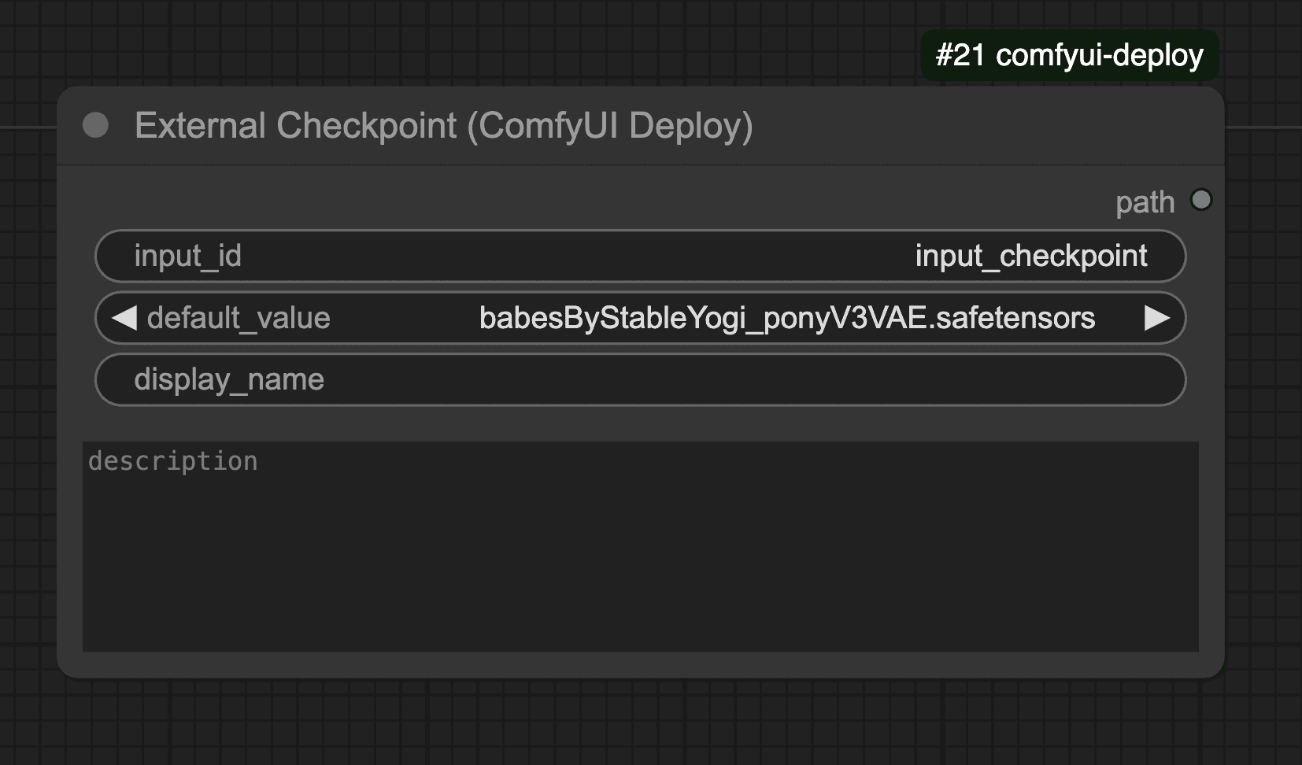Click the input_id field showing input_checkpoint
The image size is (1302, 765).
click(x=641, y=256)
